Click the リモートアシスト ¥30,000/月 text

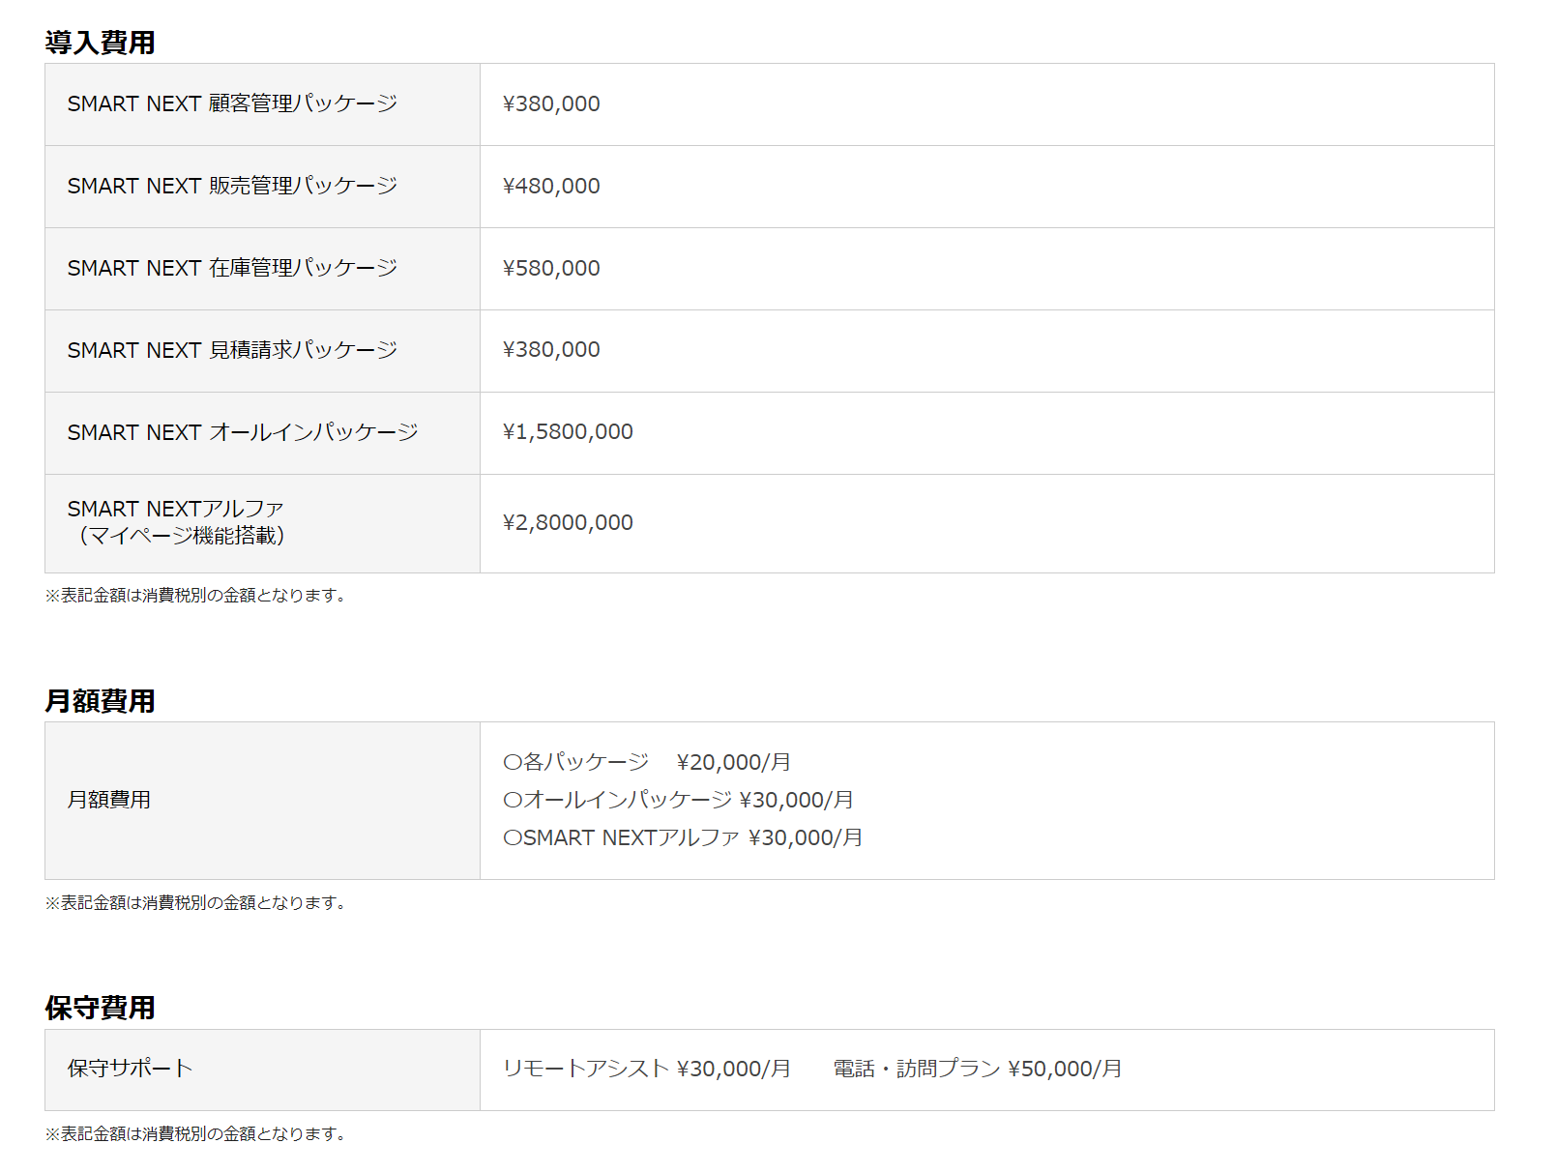647,1069
